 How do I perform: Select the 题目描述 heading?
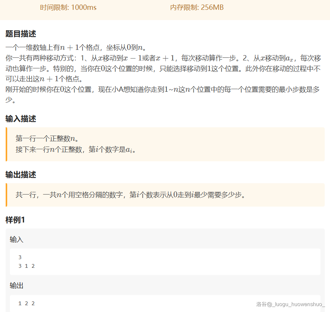(x=21, y=34)
